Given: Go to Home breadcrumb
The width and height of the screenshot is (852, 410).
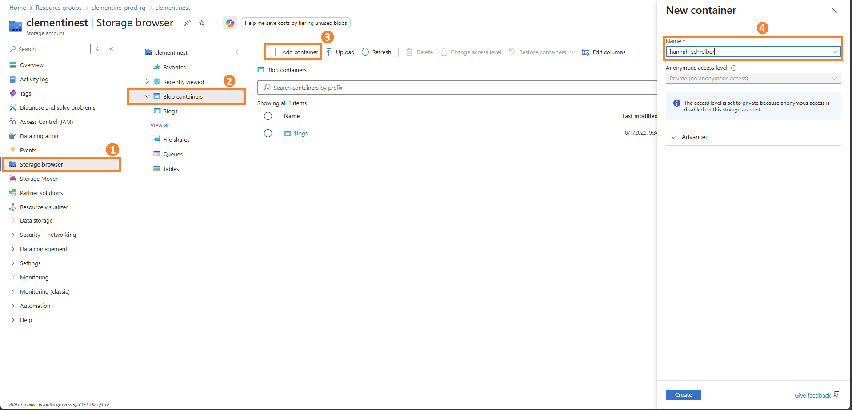Looking at the screenshot, I should tap(18, 8).
